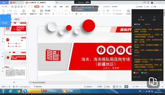Click the strikethrough S icon
This screenshot has height=95, width=165.
(x=63, y=14)
